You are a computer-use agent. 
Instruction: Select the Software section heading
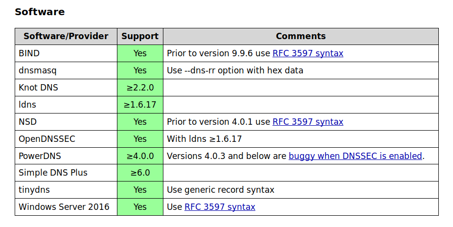click(40, 12)
